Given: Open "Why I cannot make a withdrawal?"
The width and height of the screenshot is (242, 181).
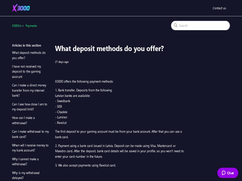Looking at the screenshot, I should (x=25, y=162).
